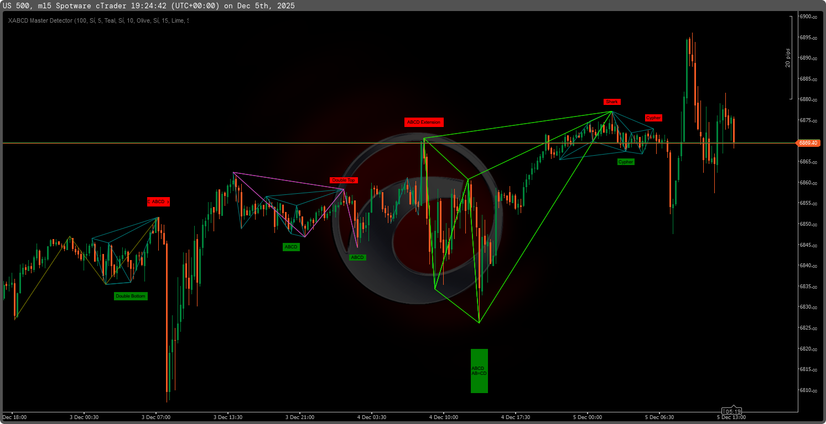826x424 pixels.
Task: Select the red Cypher pattern label
Action: click(653, 118)
